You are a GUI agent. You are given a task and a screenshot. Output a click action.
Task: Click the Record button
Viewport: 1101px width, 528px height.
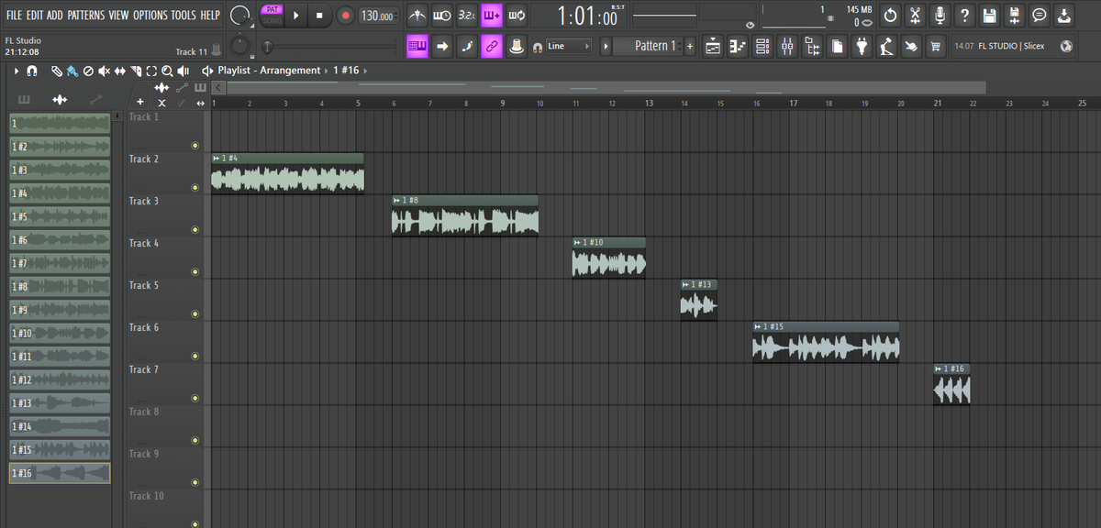click(345, 16)
